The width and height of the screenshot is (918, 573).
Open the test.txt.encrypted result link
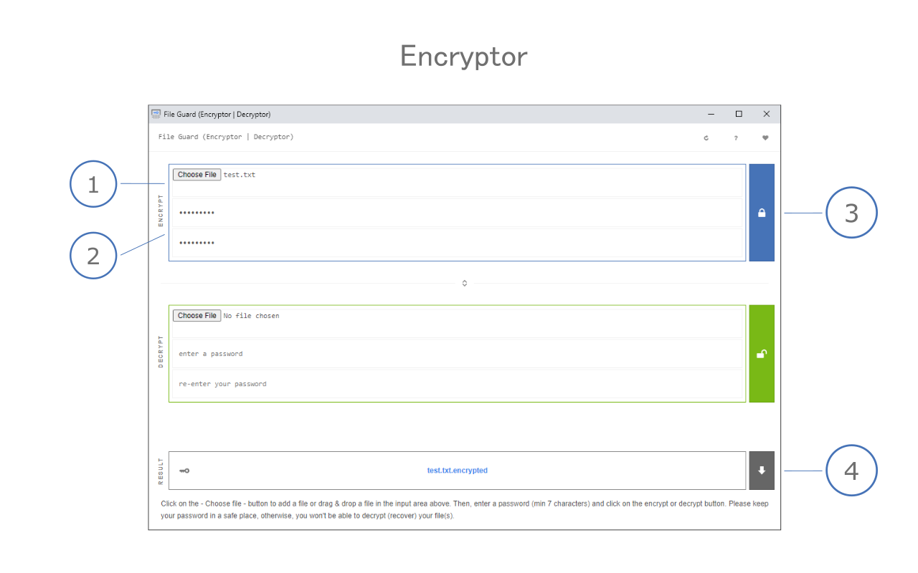(x=458, y=471)
